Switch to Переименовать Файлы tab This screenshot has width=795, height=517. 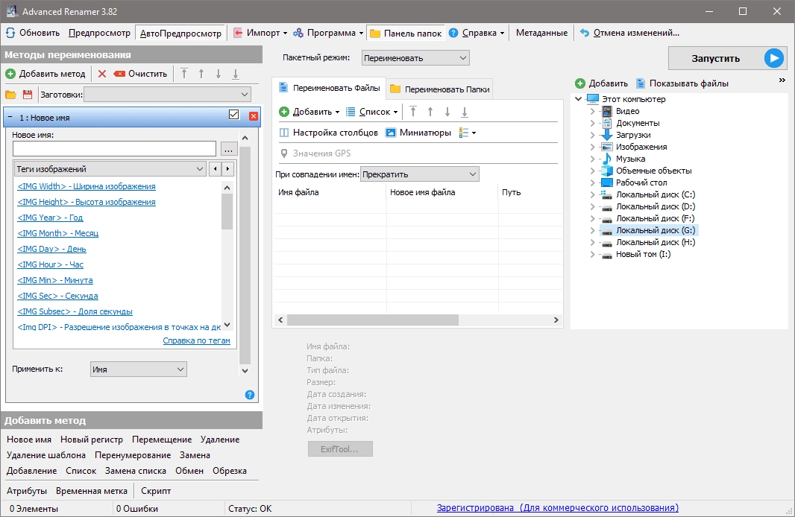pos(329,89)
